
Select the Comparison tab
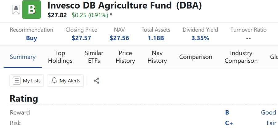tap(195, 57)
